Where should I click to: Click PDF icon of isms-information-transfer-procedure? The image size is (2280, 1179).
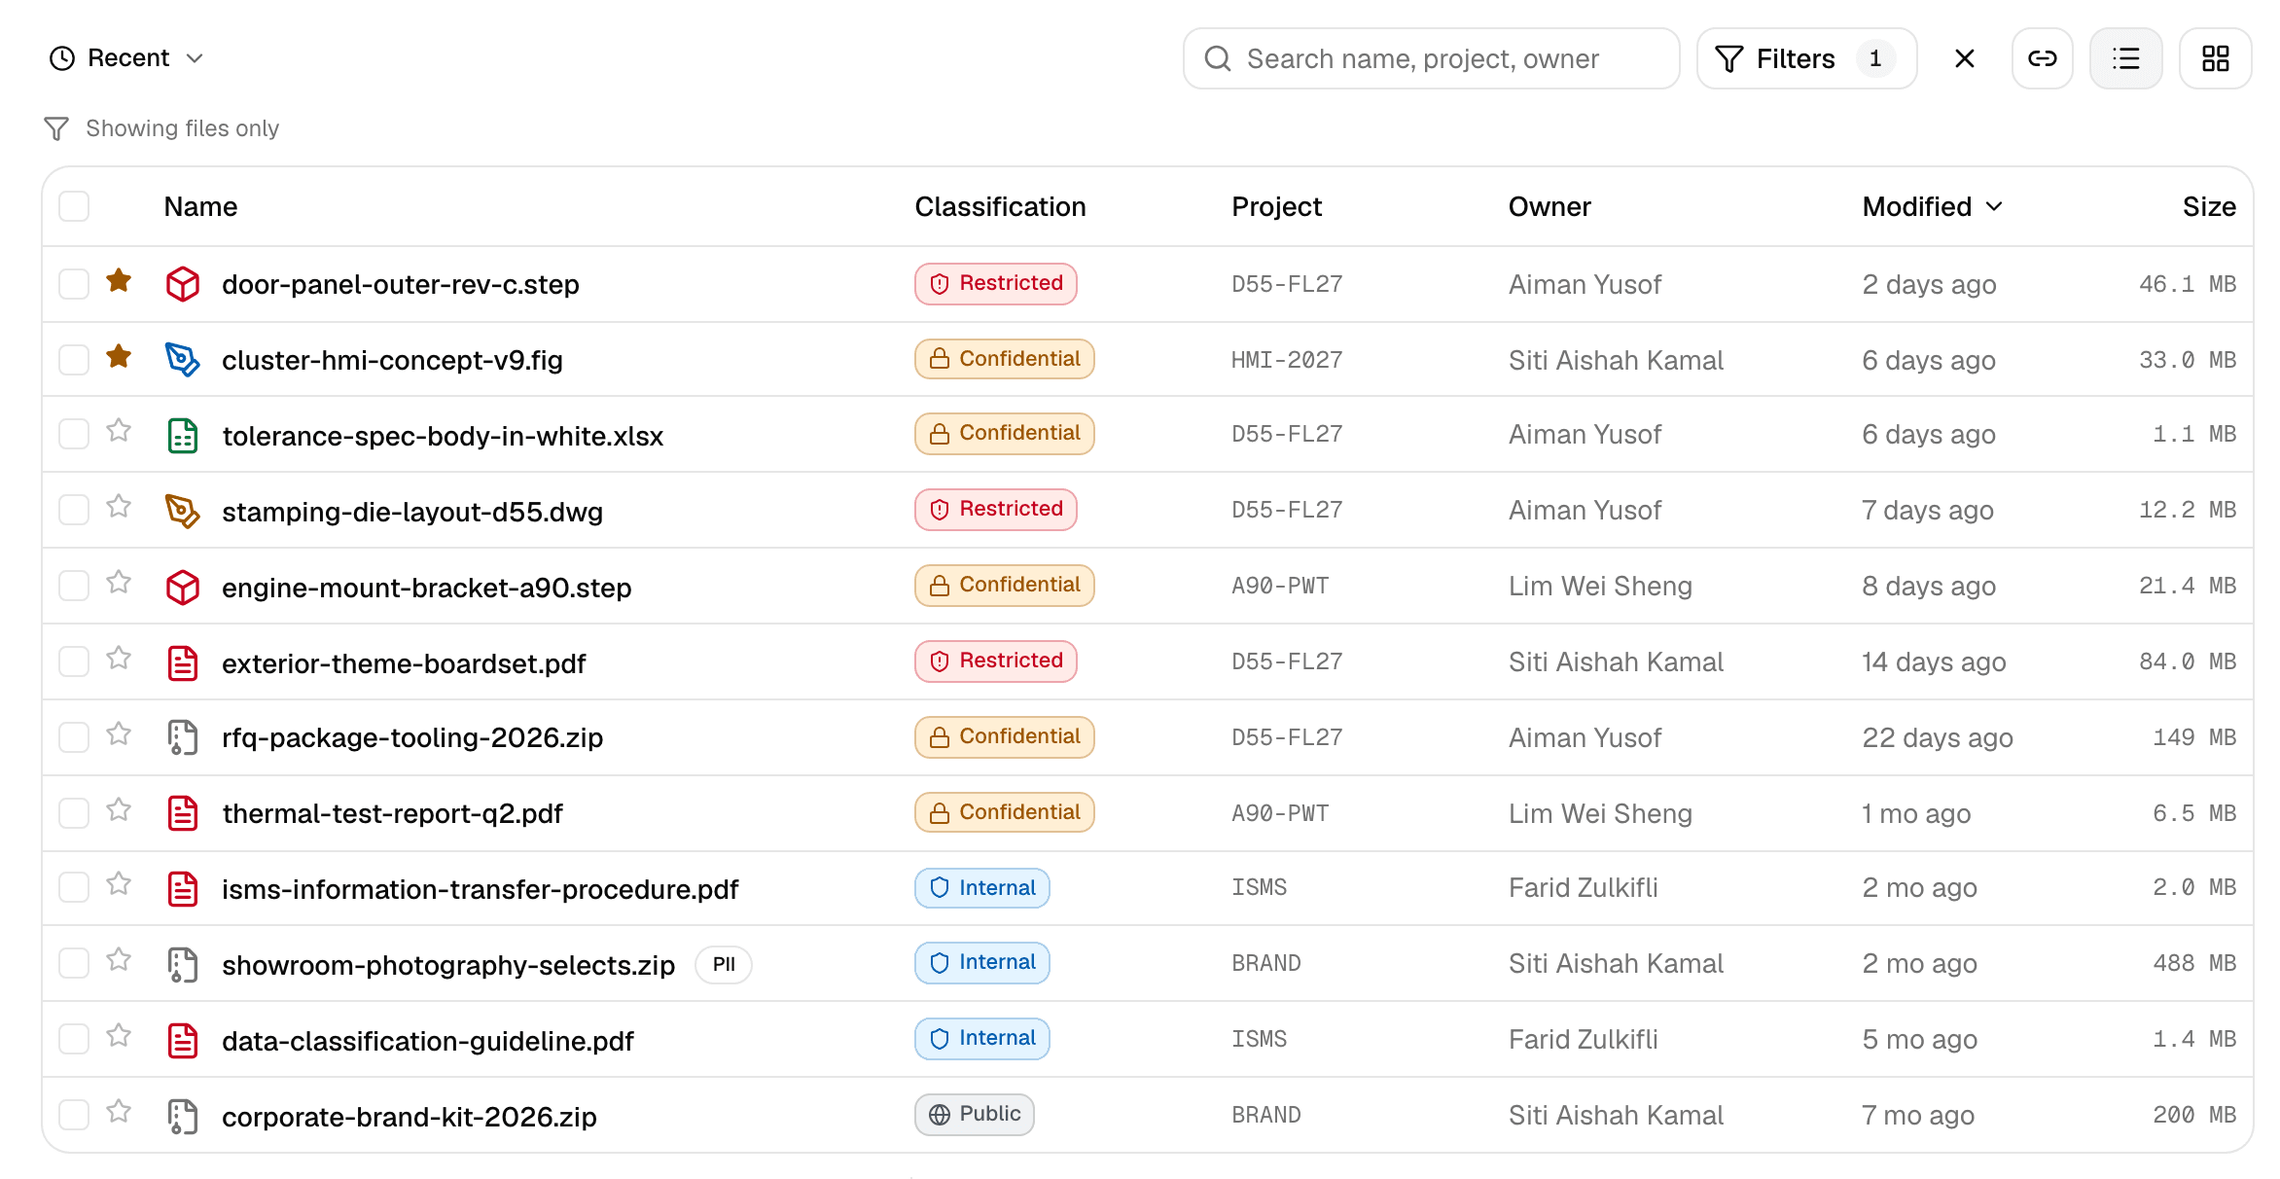point(183,889)
